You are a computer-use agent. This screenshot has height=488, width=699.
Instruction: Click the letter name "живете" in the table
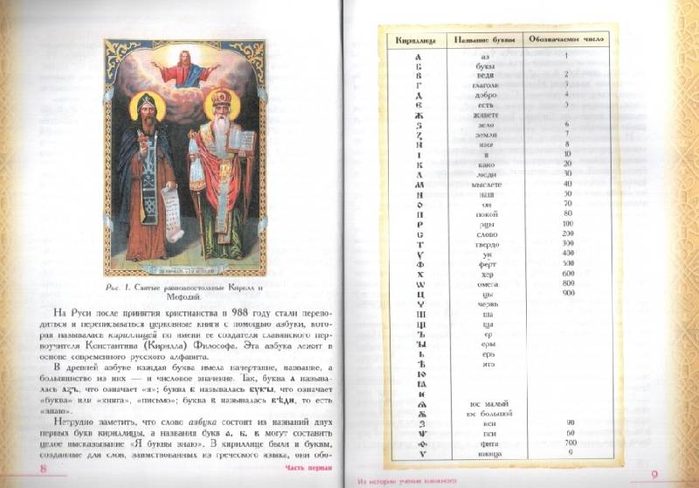pos(486,115)
